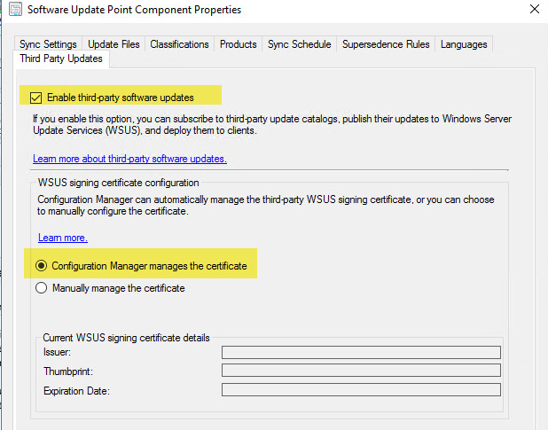548x430 pixels.
Task: Click the Software Update Point Component Properties title
Action: coord(134,10)
